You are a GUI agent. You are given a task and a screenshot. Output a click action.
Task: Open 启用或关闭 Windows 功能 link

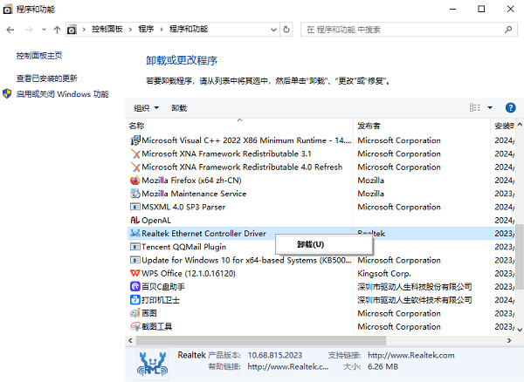point(63,94)
